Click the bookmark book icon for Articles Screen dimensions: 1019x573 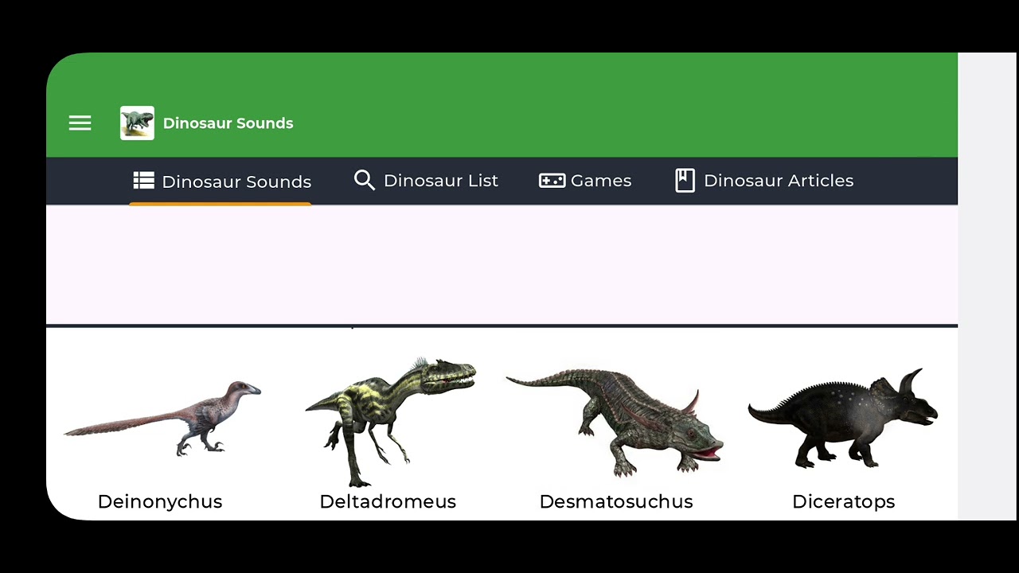(x=685, y=181)
